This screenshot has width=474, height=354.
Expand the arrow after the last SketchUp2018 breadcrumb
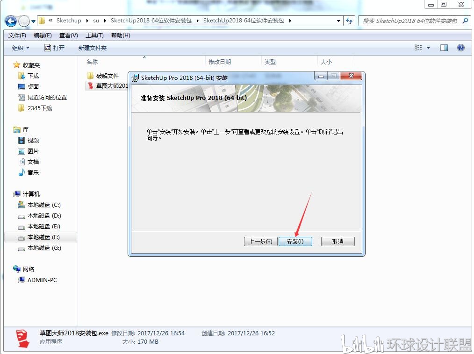coord(290,21)
